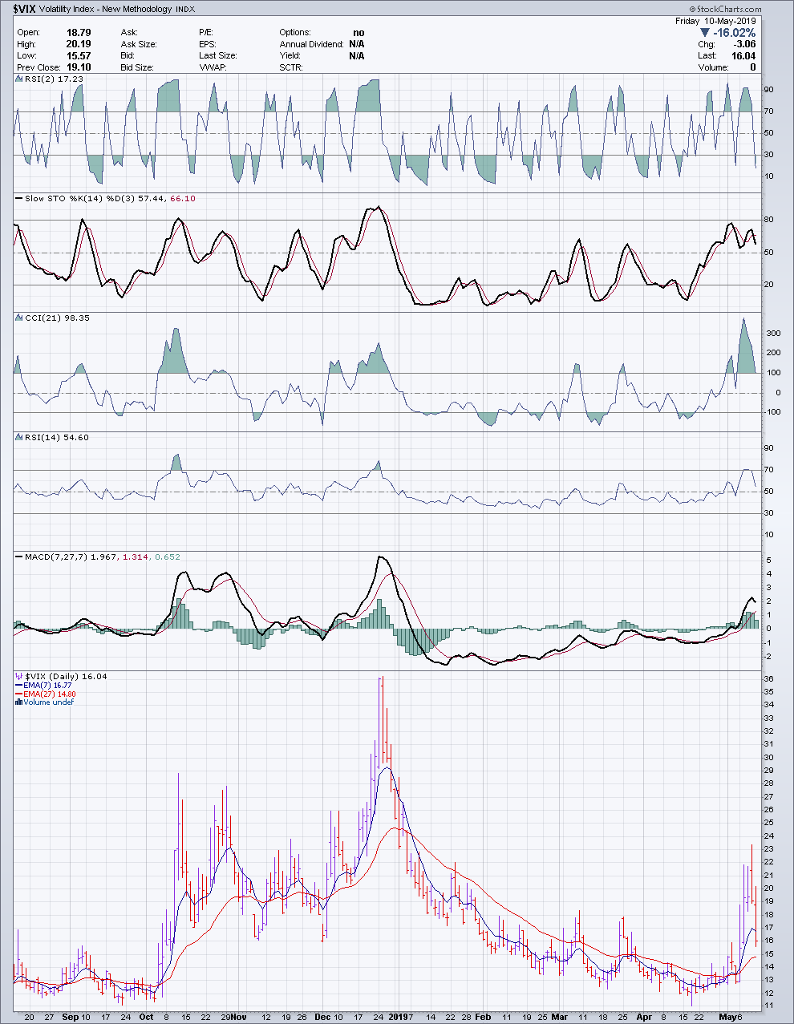Click the RSI(14) indicator legend icon
This screenshot has height=1024, width=794.
18,438
